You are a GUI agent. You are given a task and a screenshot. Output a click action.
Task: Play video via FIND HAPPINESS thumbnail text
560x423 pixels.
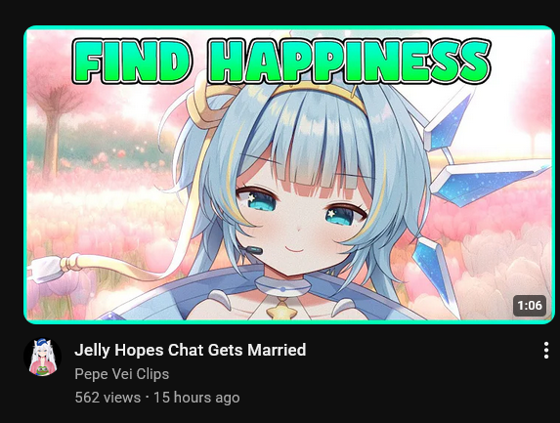(281, 61)
